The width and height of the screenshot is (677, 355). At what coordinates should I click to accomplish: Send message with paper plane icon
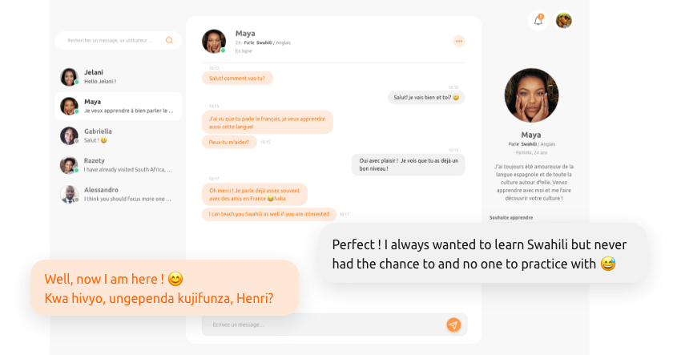[453, 325]
